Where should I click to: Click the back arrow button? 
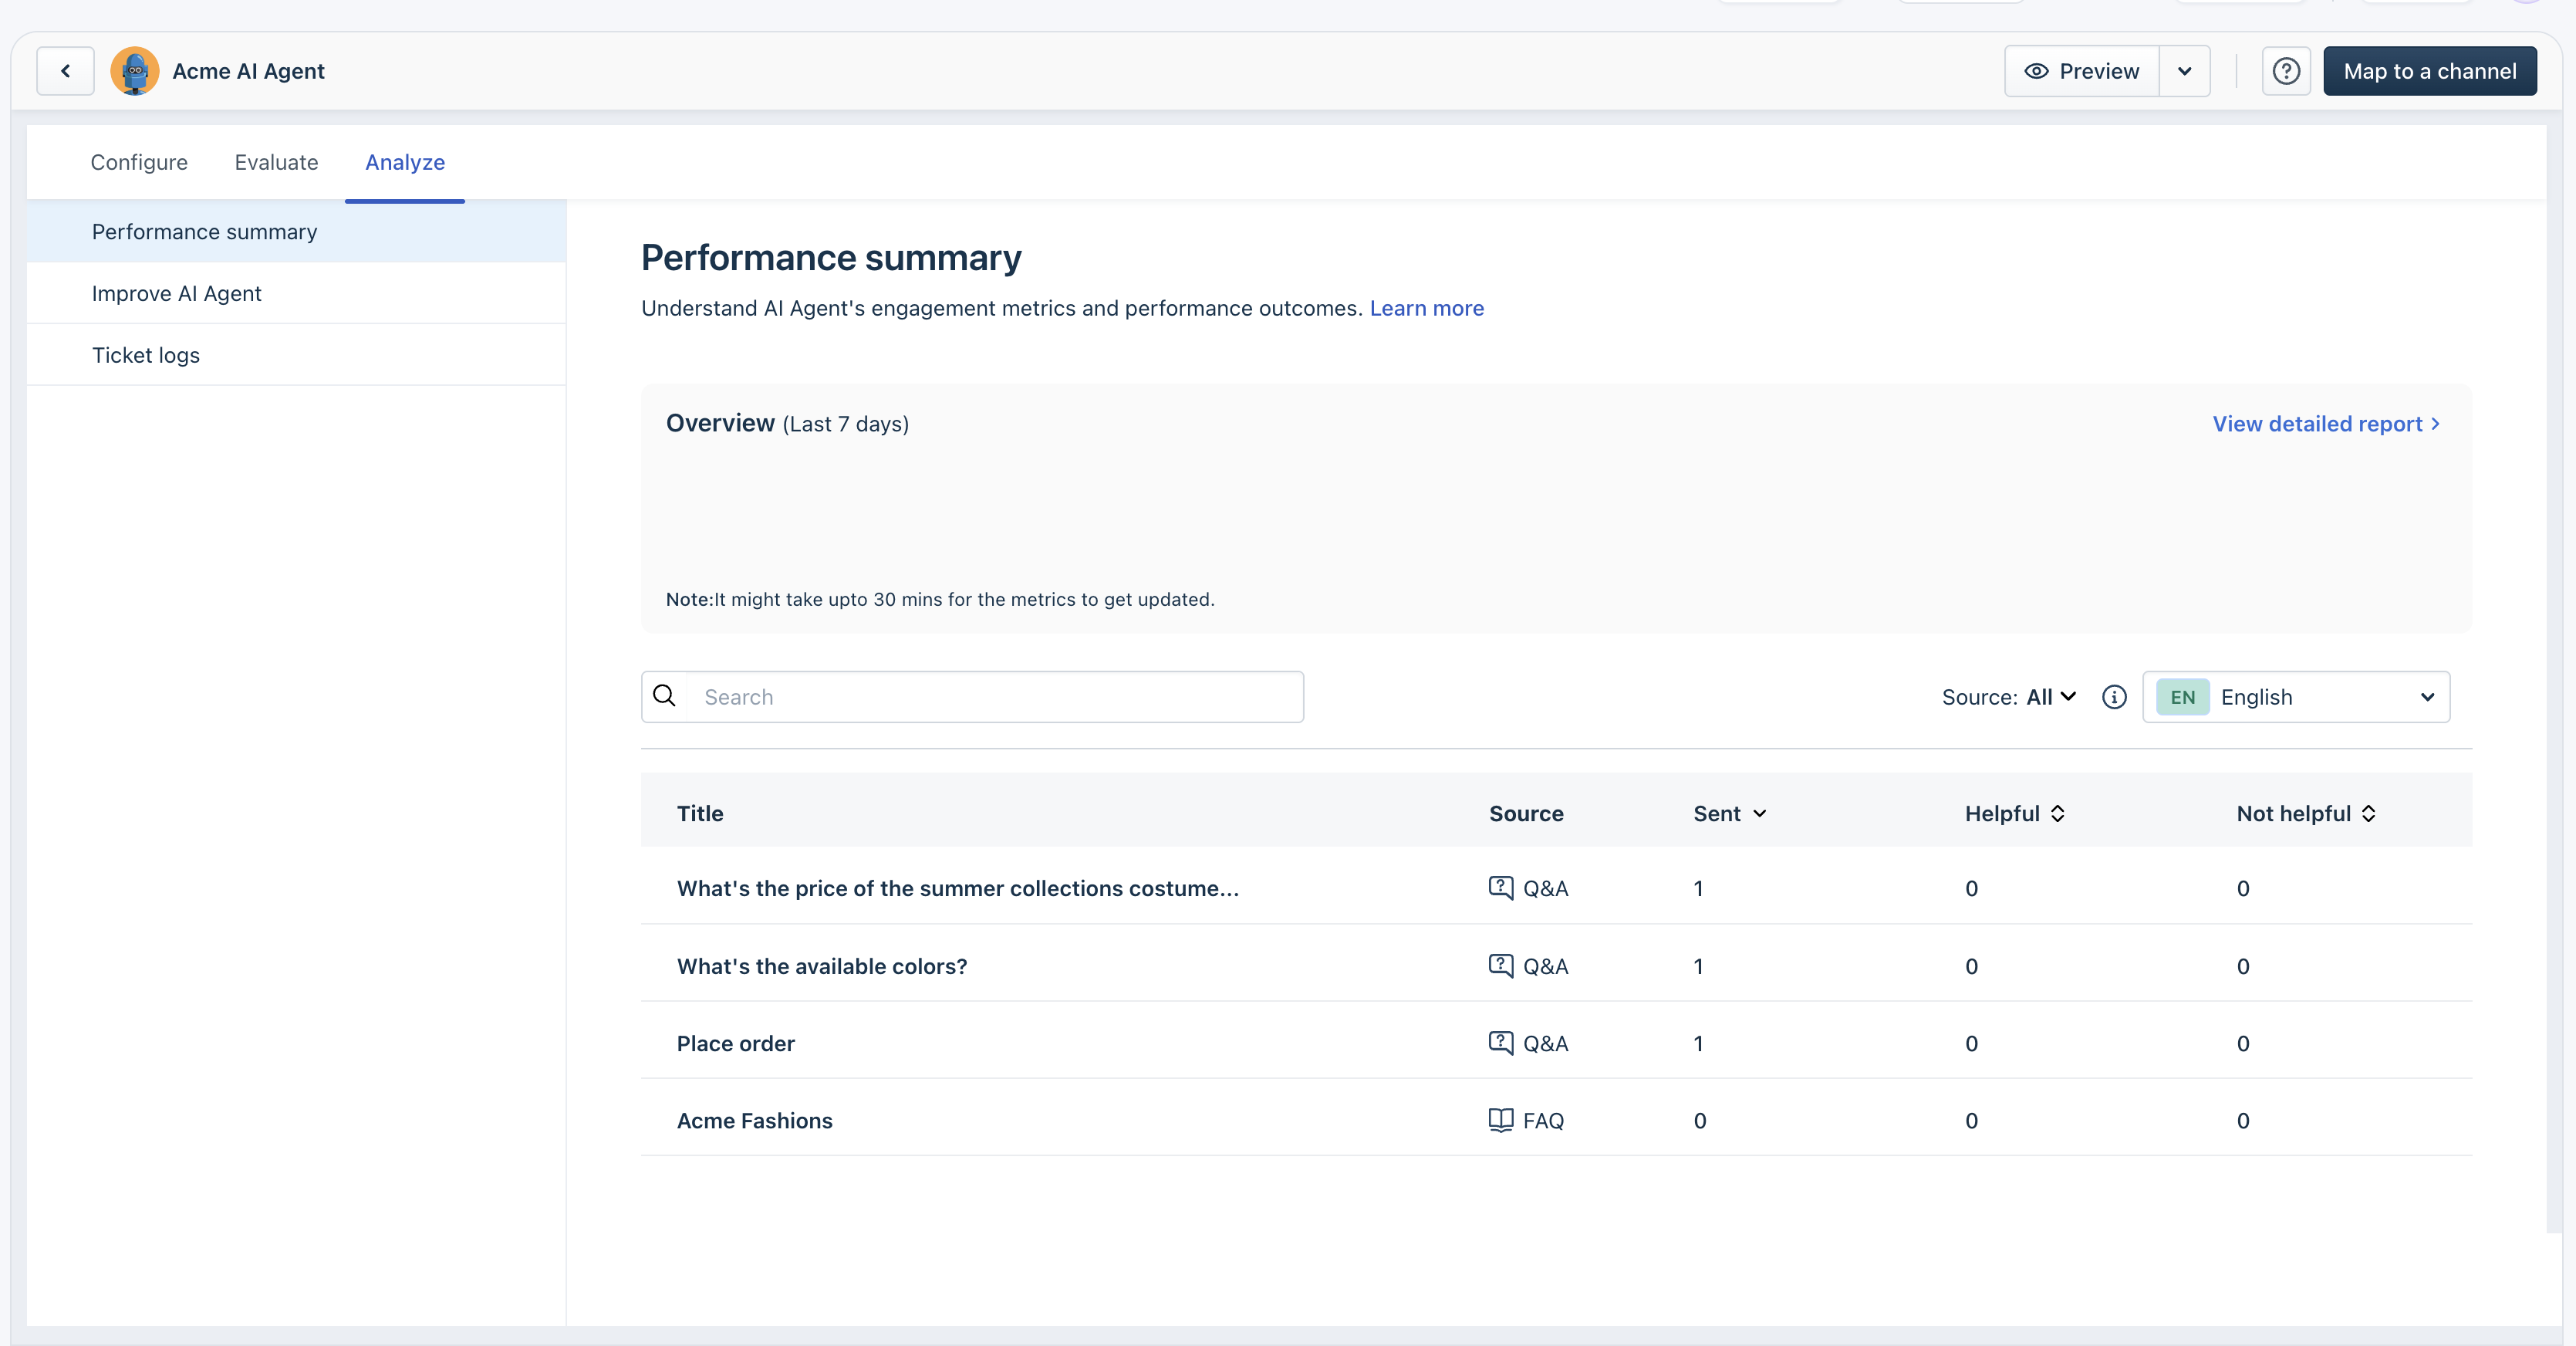pyautogui.click(x=65, y=71)
